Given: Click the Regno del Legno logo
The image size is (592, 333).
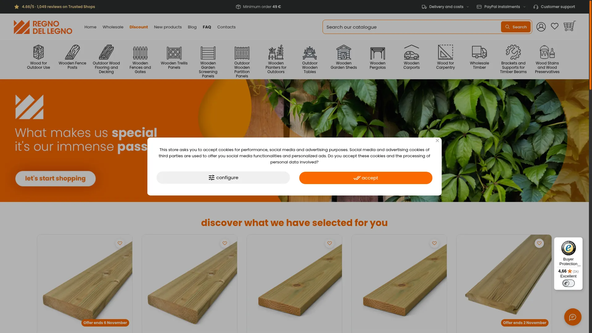Looking at the screenshot, I should tap(43, 27).
